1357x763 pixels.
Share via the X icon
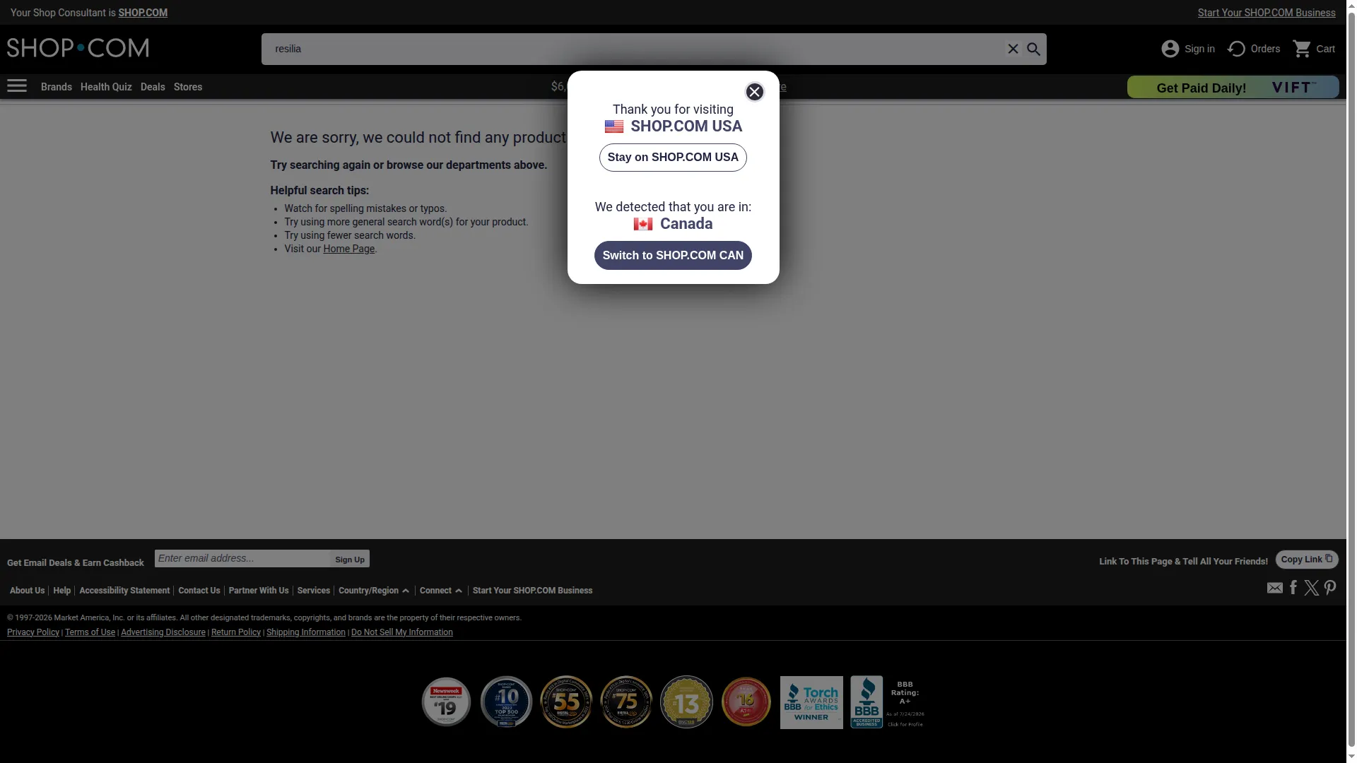1312,588
